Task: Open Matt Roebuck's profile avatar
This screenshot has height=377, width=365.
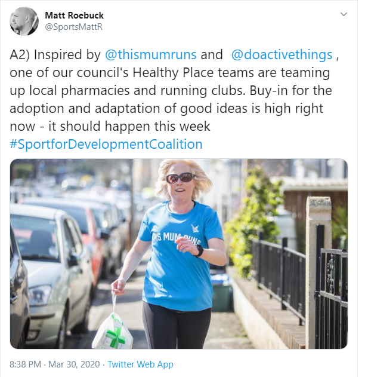Action: pyautogui.click(x=24, y=21)
